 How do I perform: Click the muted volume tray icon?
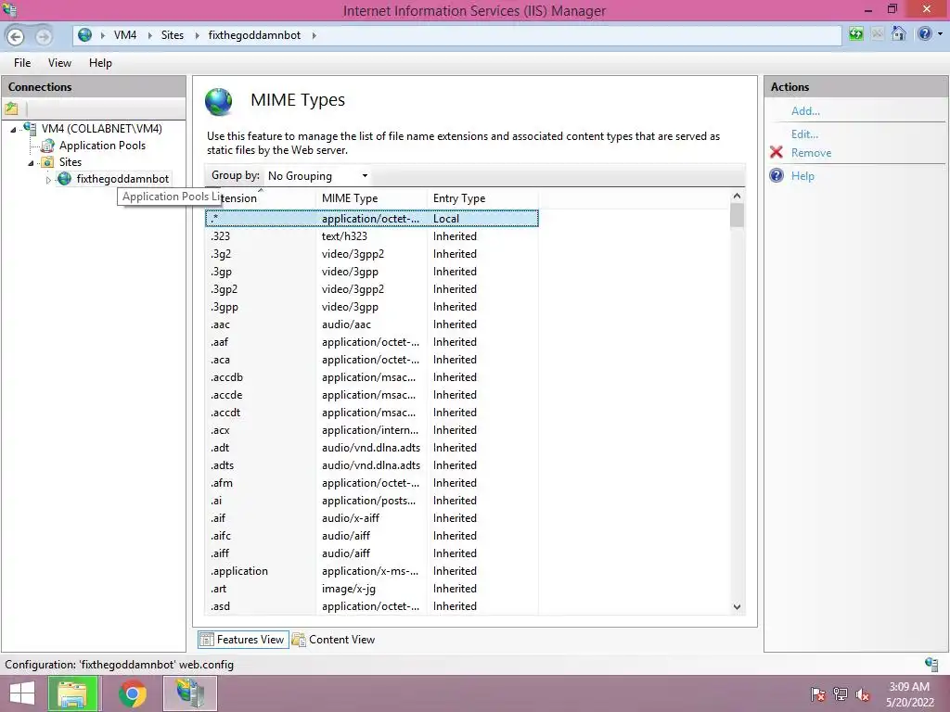863,694
